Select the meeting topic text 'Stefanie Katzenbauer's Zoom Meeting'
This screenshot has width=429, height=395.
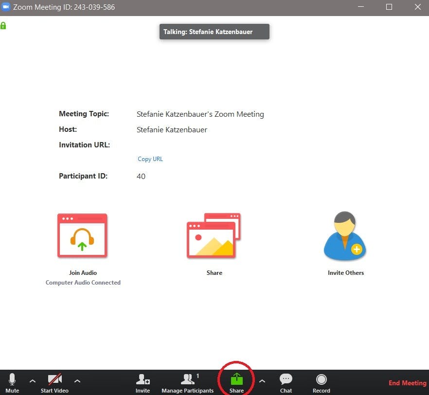[x=200, y=114]
